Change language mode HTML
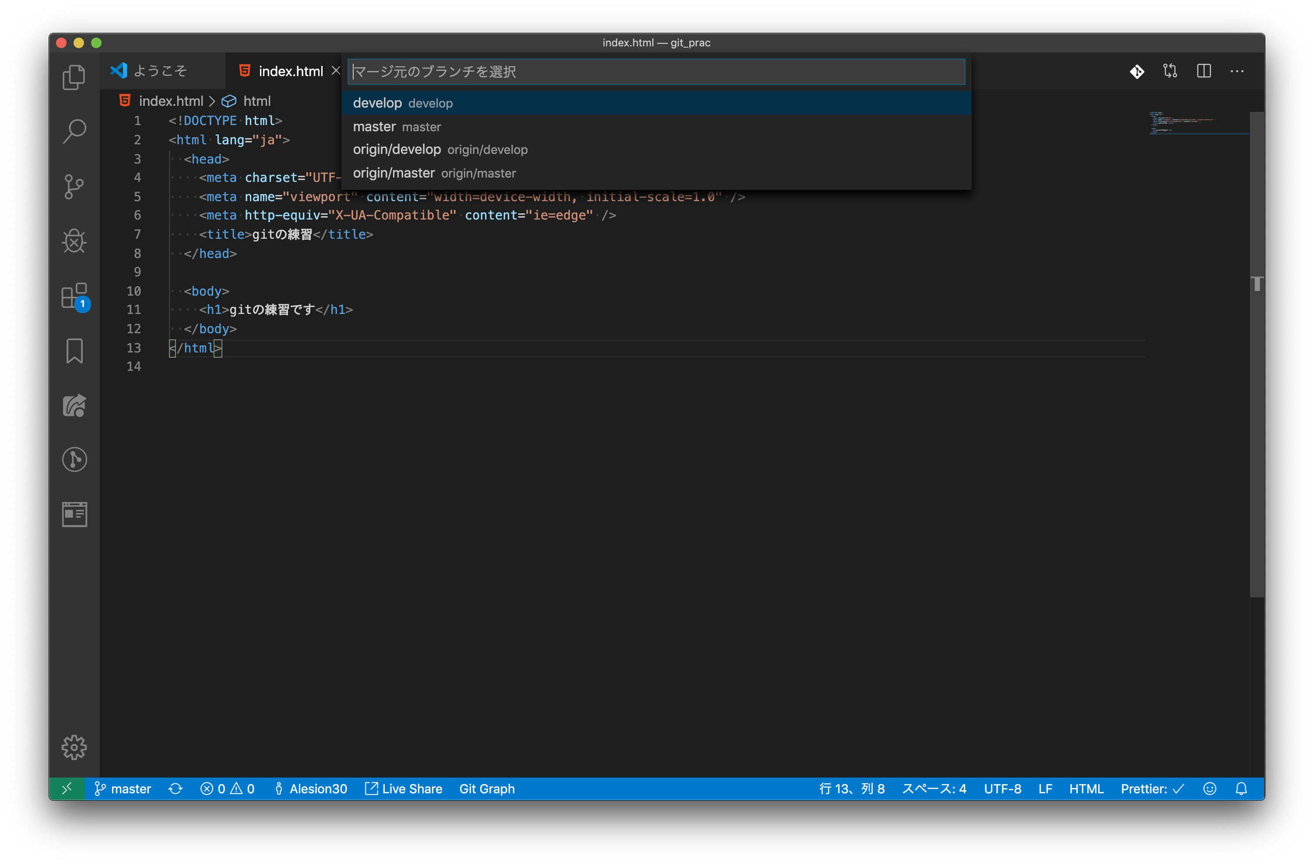The width and height of the screenshot is (1314, 865). [1086, 789]
